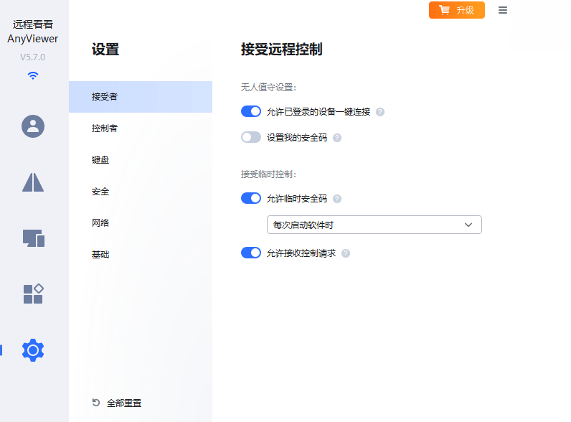
Task: Click the reset arrow icon beside 全部重置
Action: [96, 403]
